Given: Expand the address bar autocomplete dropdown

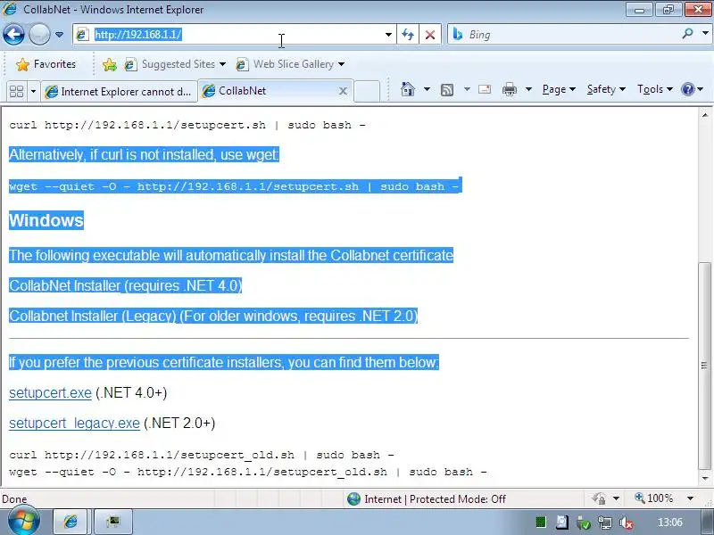Looking at the screenshot, I should coord(388,35).
